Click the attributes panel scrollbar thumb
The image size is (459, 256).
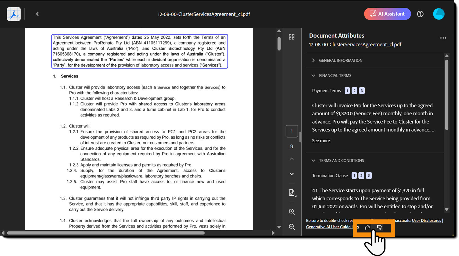[x=447, y=95]
